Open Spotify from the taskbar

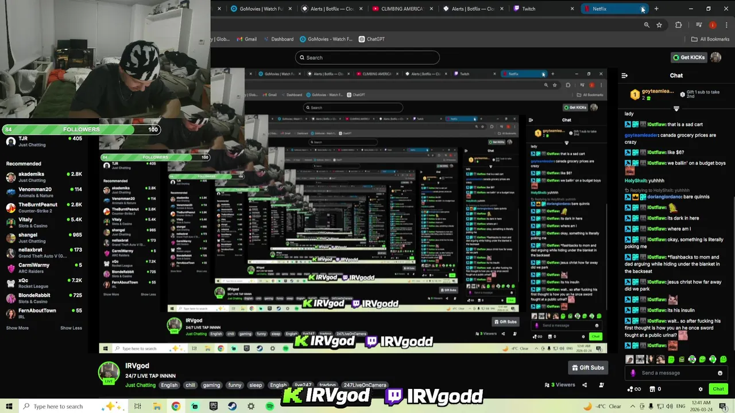(270, 406)
